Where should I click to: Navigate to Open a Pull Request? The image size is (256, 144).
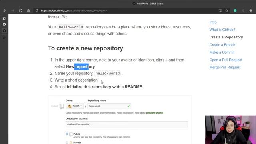(x=226, y=60)
